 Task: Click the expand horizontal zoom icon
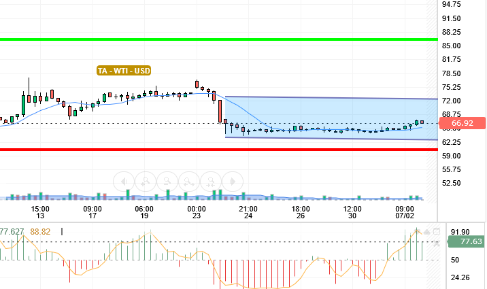(x=189, y=182)
